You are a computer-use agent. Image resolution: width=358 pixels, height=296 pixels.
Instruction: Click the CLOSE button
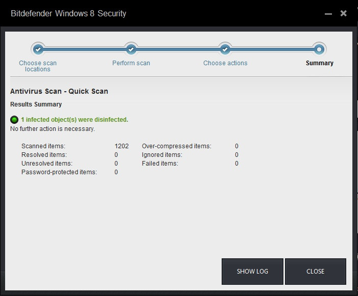pyautogui.click(x=316, y=272)
